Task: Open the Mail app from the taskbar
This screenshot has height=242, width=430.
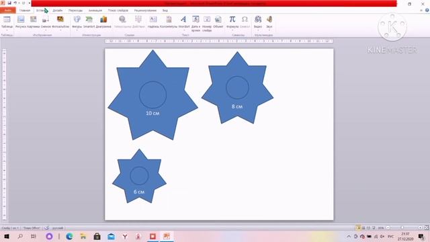Action: coord(111,236)
